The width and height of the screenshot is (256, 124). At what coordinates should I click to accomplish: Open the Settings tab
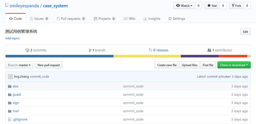(x=177, y=19)
